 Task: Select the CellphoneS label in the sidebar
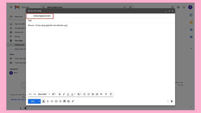[x=19, y=45]
